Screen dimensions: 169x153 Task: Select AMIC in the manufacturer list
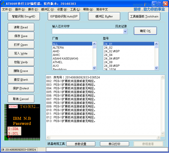(x=72, y=55)
